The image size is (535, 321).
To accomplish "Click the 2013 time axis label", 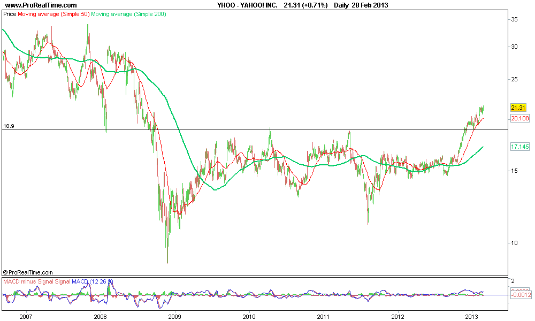I will [472, 317].
